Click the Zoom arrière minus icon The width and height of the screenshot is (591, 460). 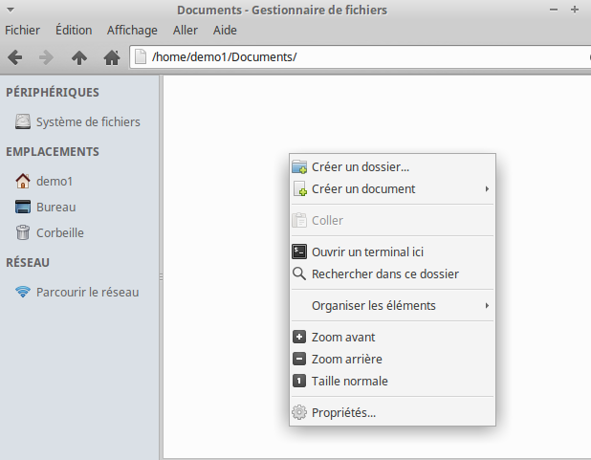pos(298,359)
